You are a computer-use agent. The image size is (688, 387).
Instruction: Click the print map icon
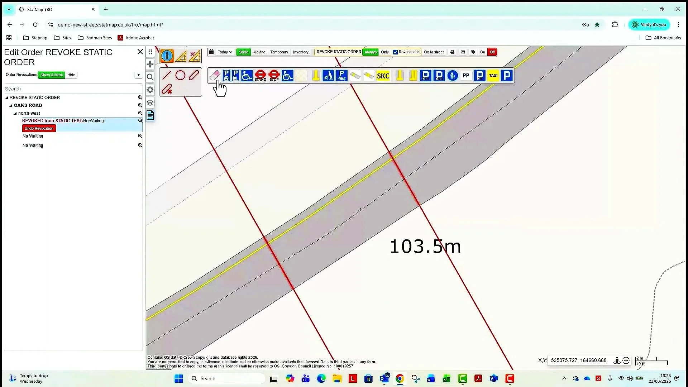(x=452, y=52)
